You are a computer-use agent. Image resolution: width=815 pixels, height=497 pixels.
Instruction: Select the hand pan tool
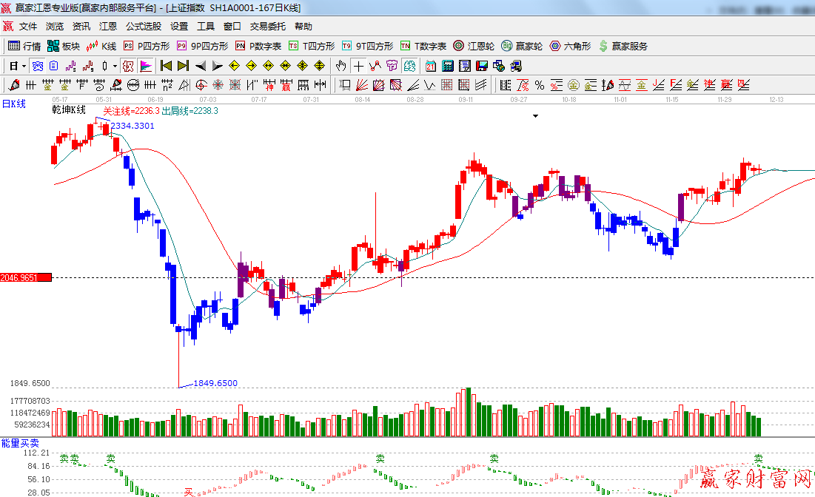[341, 66]
